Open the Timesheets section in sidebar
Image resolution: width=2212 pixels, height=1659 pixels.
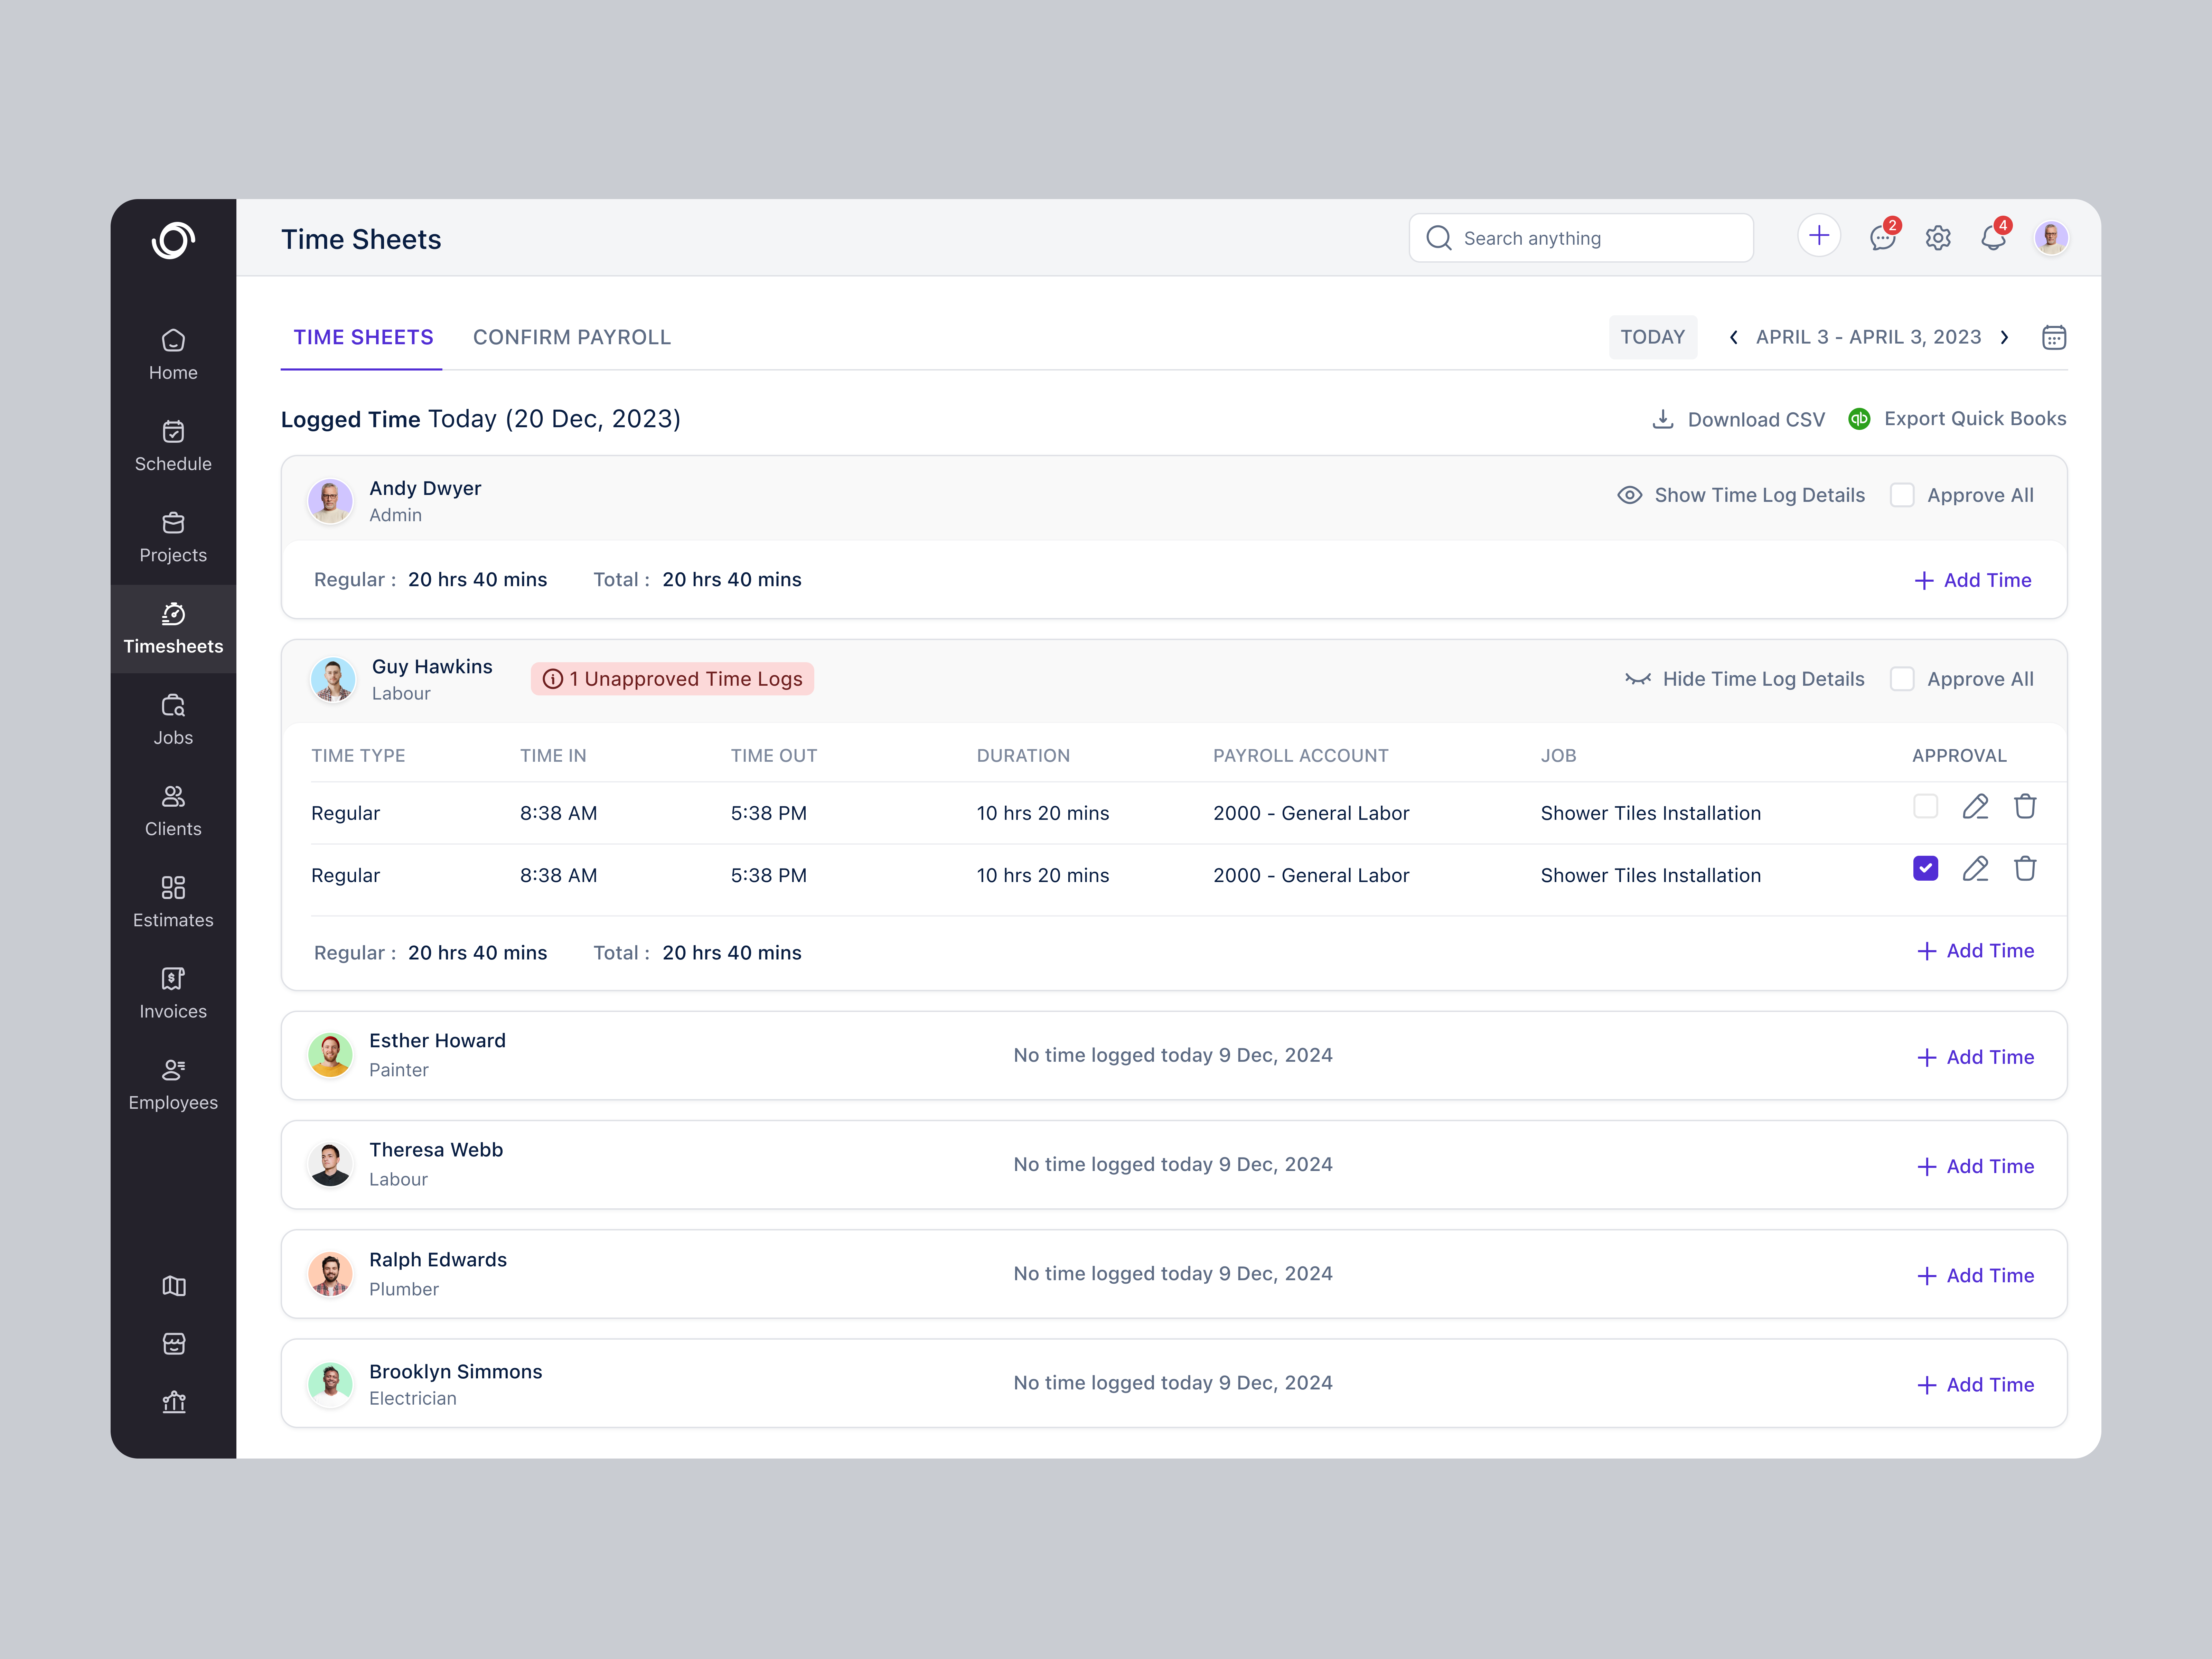[x=173, y=628]
